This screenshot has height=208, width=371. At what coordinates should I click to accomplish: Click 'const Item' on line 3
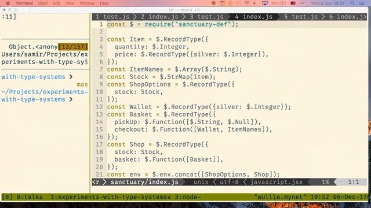click(126, 39)
